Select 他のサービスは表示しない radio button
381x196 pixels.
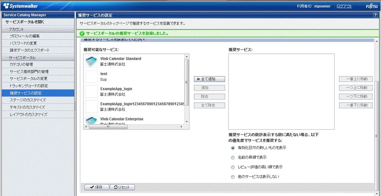pos(233,177)
